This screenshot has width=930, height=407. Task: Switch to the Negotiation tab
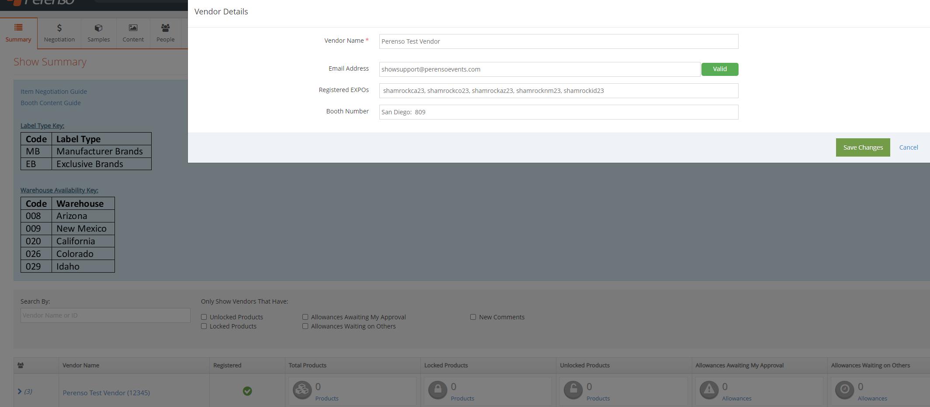(59, 33)
